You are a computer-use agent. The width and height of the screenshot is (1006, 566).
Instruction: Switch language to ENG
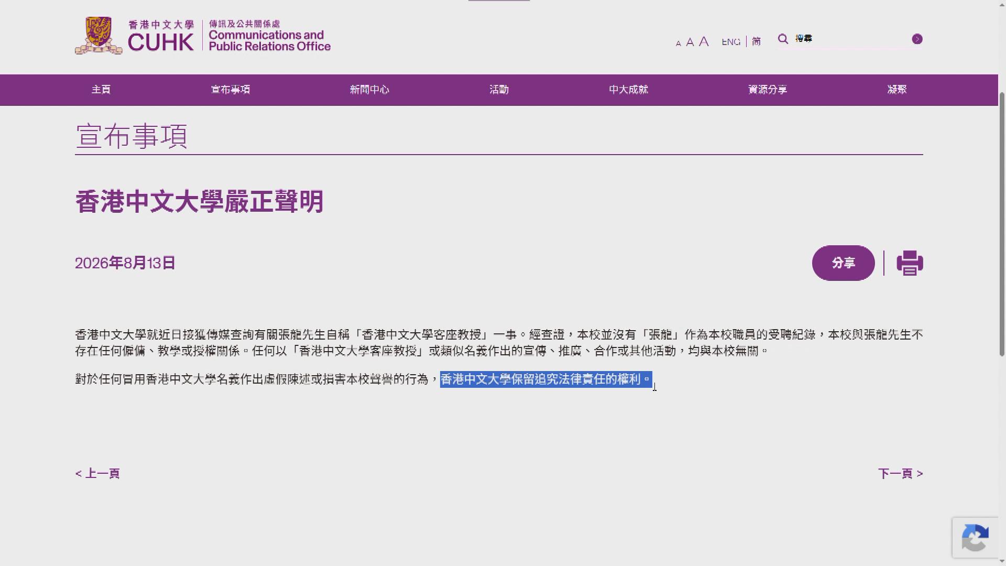click(731, 41)
